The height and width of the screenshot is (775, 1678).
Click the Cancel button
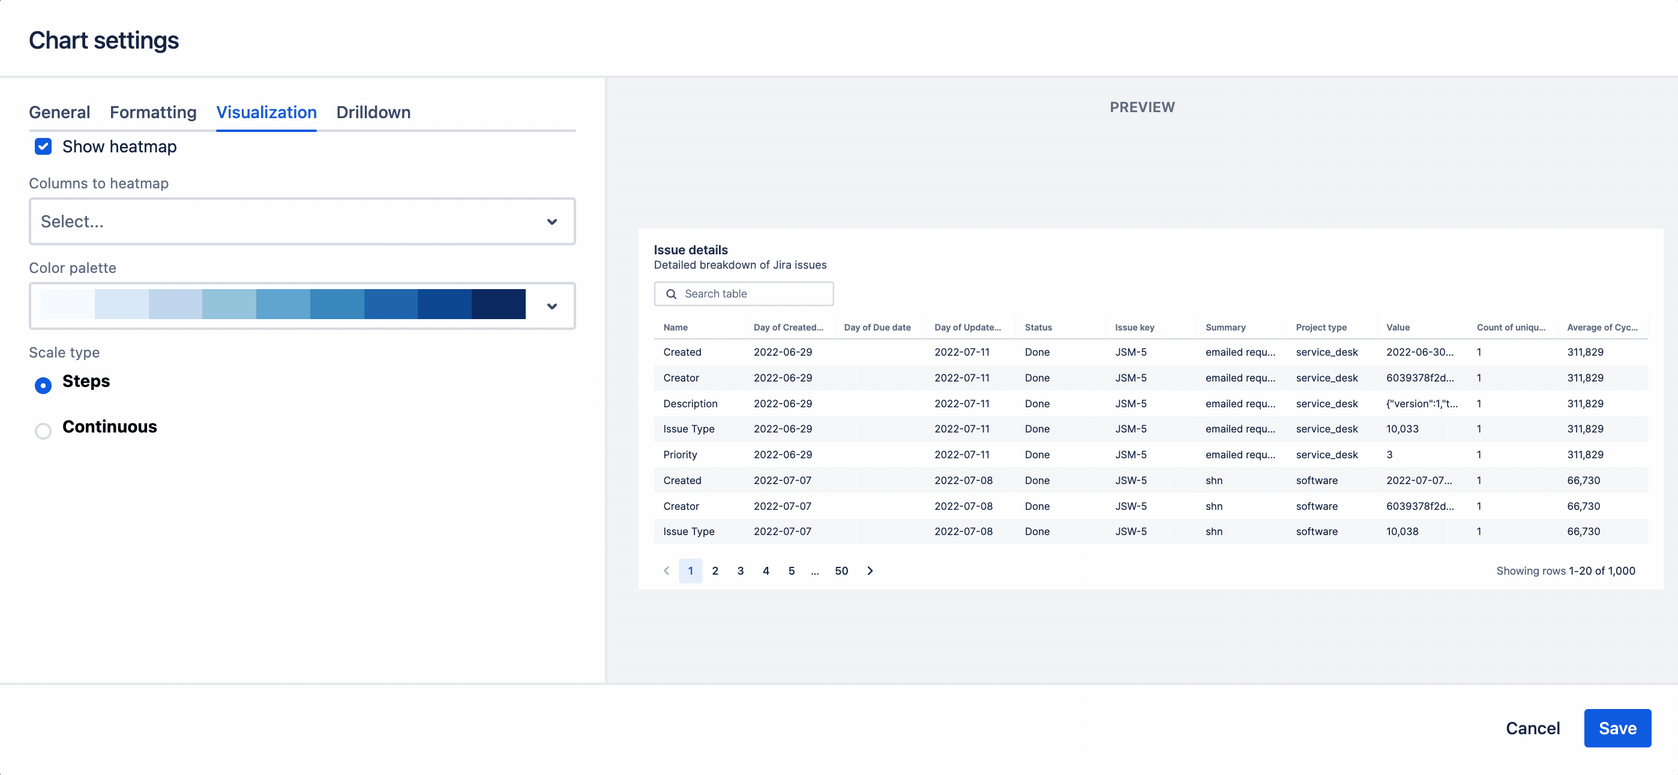(1533, 728)
